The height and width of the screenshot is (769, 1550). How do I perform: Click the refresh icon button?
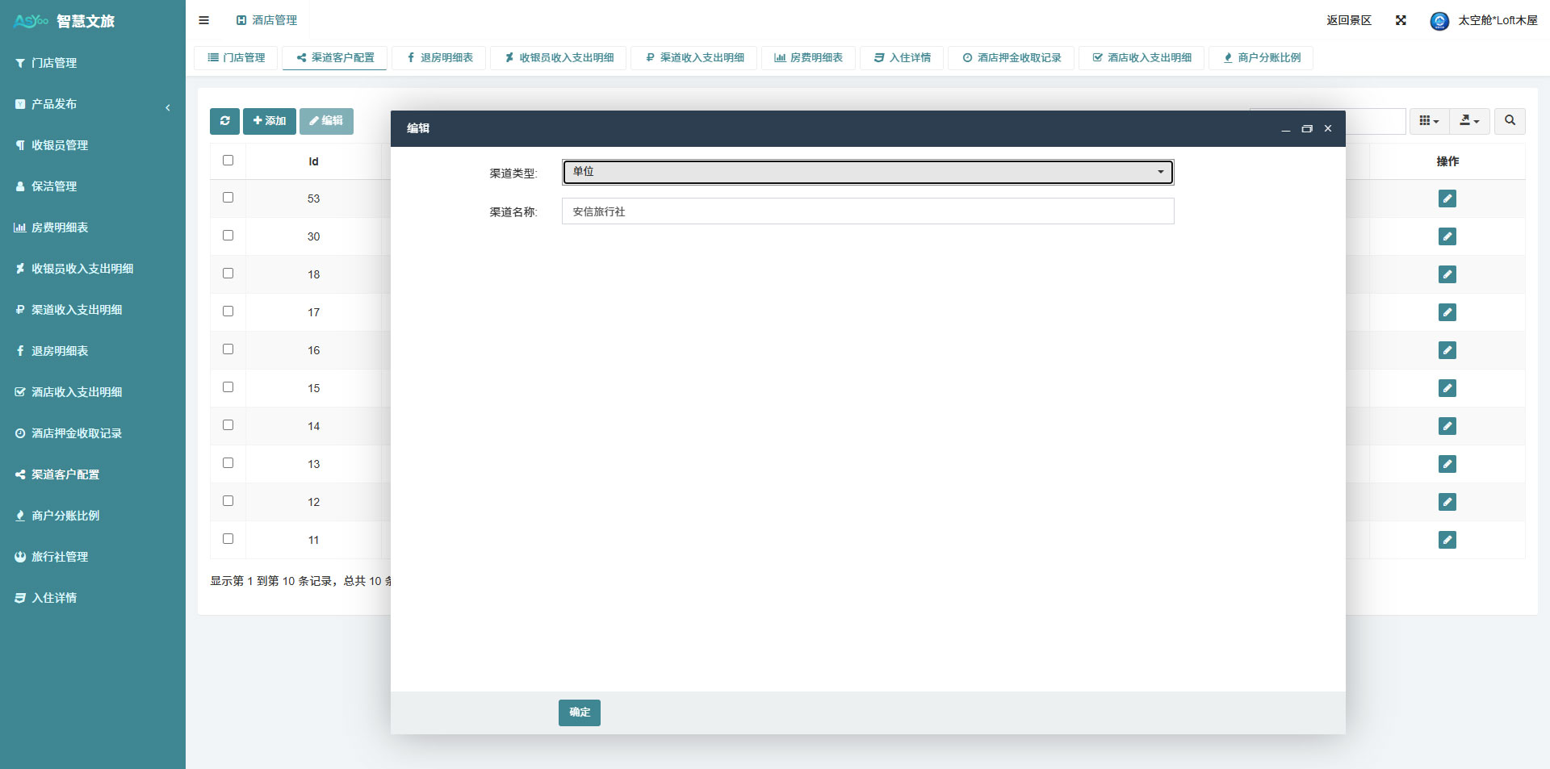click(x=224, y=121)
